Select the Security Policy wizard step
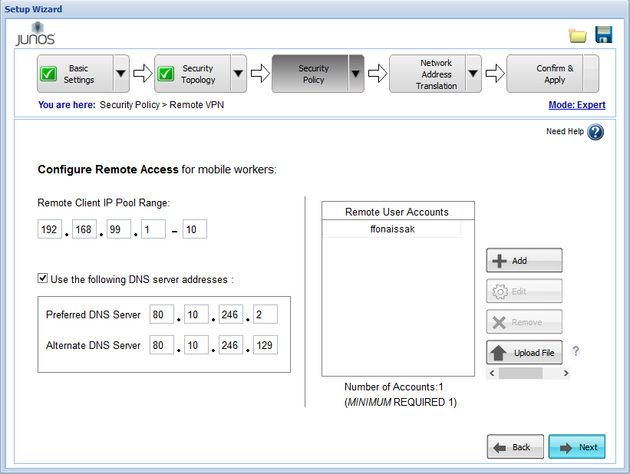This screenshot has width=630, height=474. 311,74
